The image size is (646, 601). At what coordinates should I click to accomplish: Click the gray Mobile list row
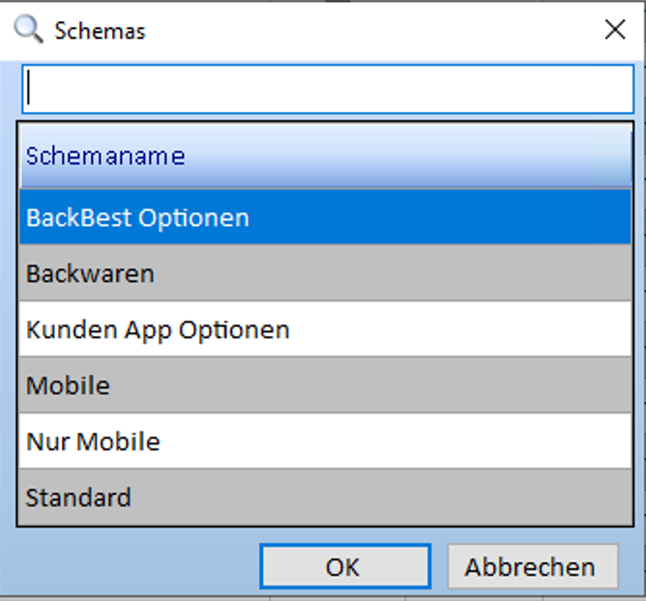point(326,386)
